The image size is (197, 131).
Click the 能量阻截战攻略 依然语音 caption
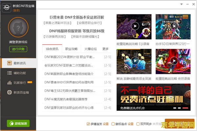click(173, 79)
